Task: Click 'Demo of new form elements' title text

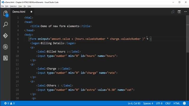Action: coord(60,26)
